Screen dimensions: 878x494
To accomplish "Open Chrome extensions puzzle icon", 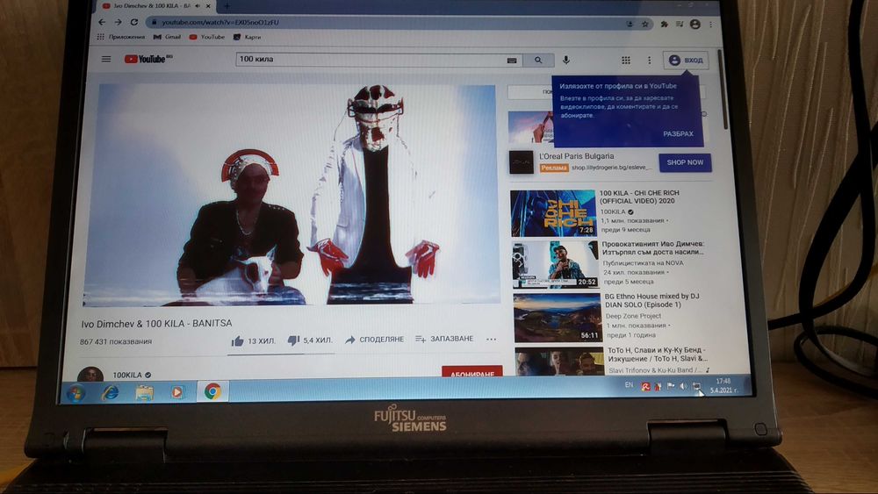I will click(664, 24).
